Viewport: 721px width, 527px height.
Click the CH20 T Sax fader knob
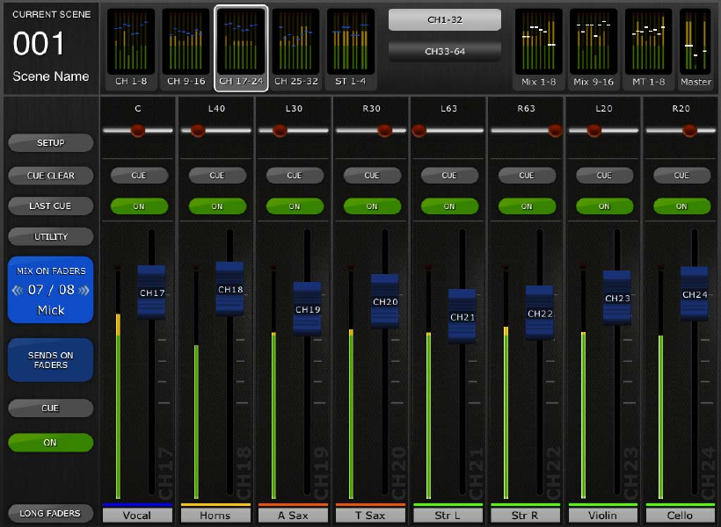(385, 301)
